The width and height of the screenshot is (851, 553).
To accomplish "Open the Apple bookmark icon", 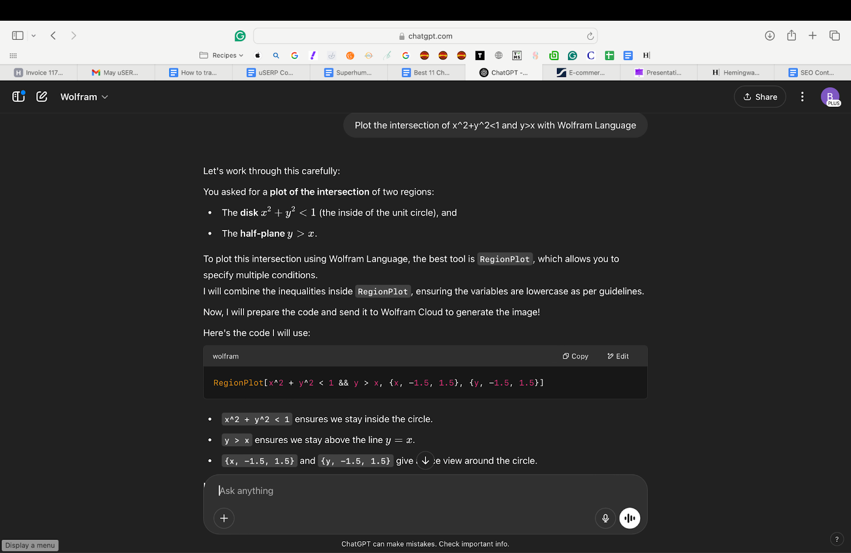I will 258,55.
